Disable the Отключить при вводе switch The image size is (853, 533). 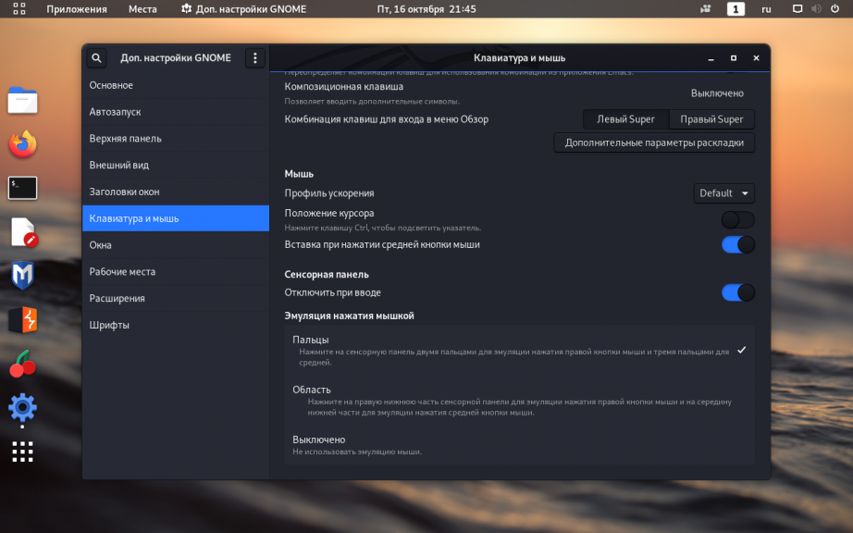pyautogui.click(x=737, y=292)
